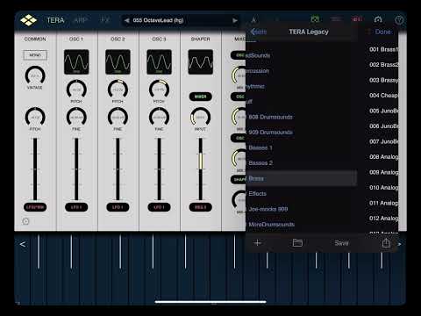Switch to the ARP tab
Image resolution: width=421 pixels, height=316 pixels.
(x=81, y=20)
